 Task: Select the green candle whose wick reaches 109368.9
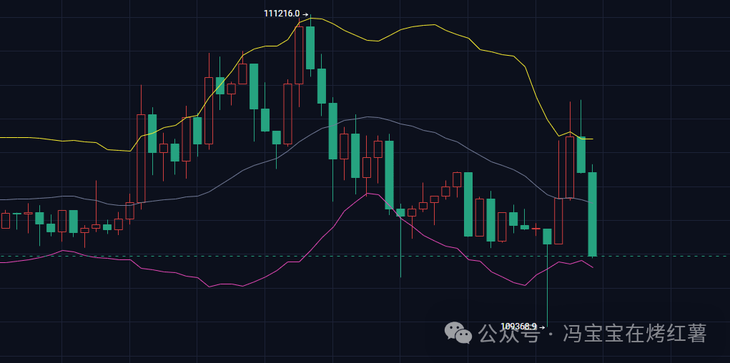[547, 237]
